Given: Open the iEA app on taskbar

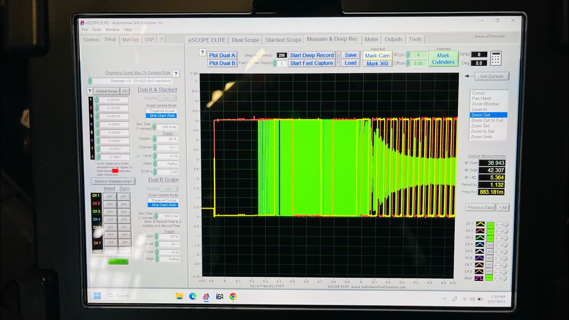Looking at the screenshot, I should coord(220,296).
